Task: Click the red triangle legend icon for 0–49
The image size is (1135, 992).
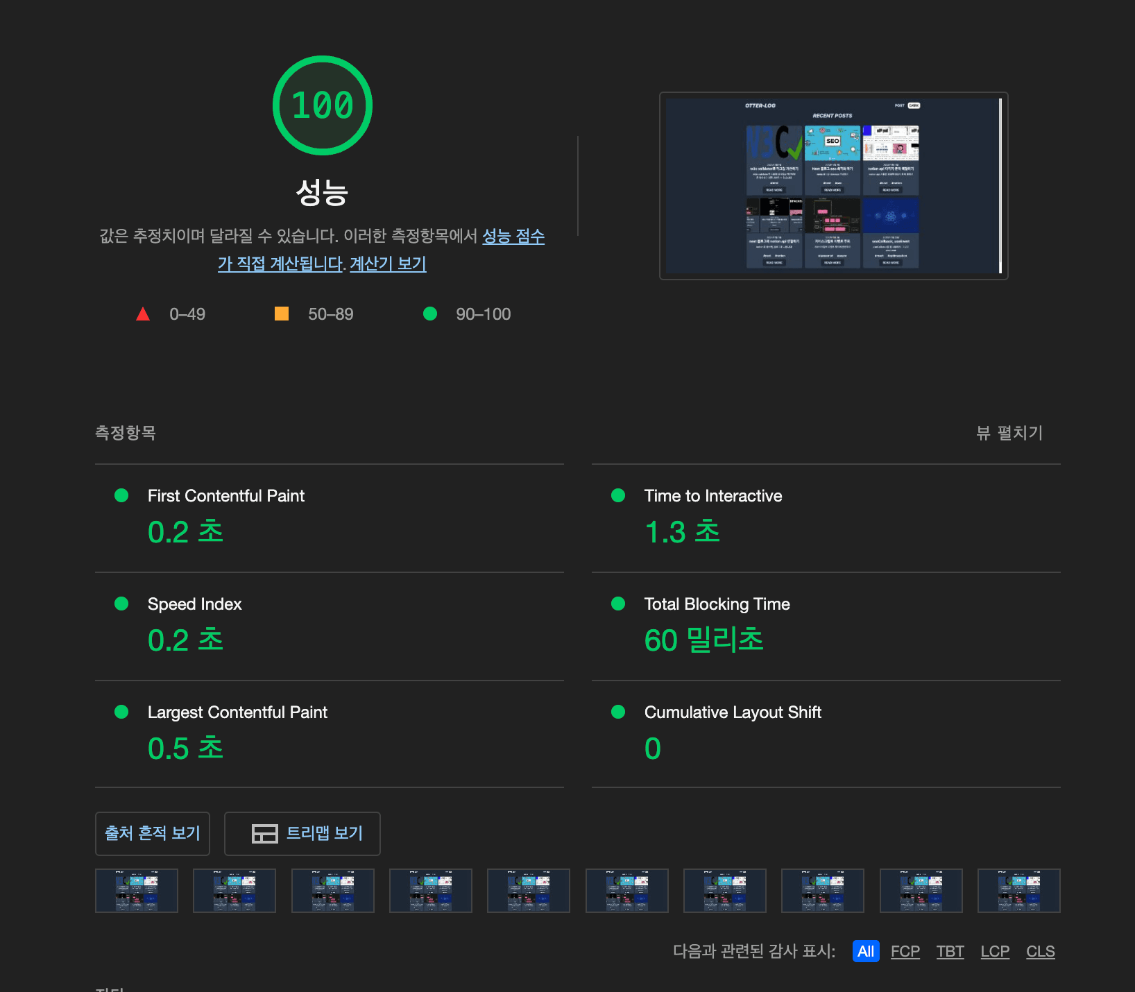Action: [x=144, y=314]
